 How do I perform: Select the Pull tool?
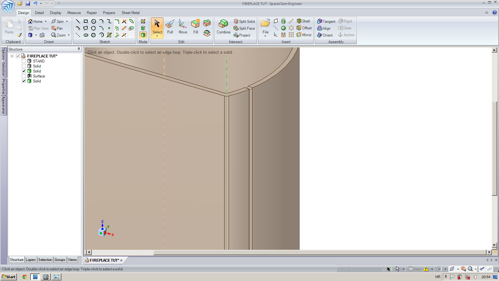tap(170, 27)
